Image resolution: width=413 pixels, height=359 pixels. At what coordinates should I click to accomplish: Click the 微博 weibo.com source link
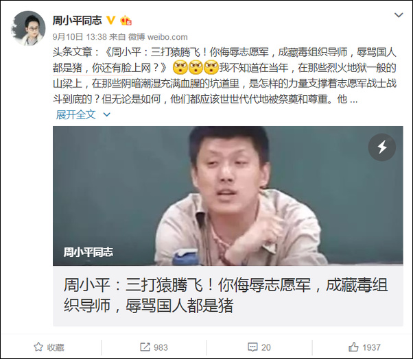(x=158, y=37)
